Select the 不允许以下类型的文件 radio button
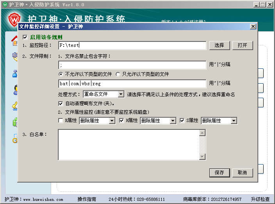The height and width of the screenshot is (204, 275). pos(61,74)
